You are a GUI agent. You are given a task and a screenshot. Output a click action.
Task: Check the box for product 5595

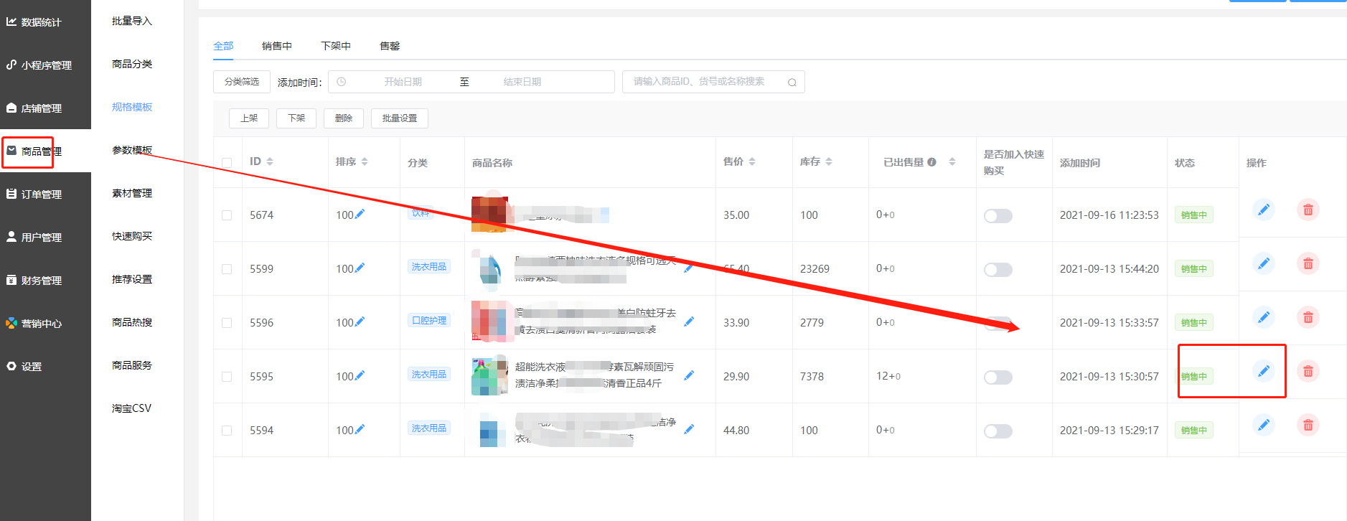coord(227,377)
